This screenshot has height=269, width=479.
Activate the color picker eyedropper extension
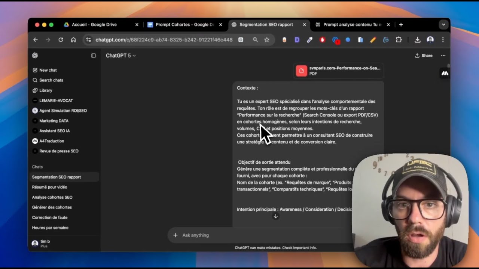pos(309,40)
